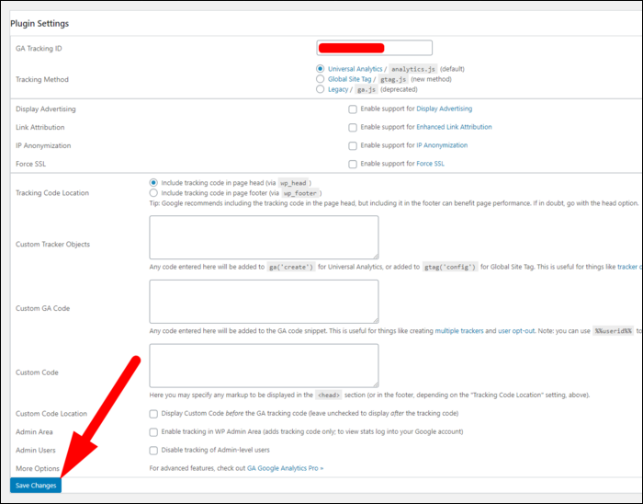643x504 pixels.
Task: Click the Custom Code text area
Action: (265, 366)
